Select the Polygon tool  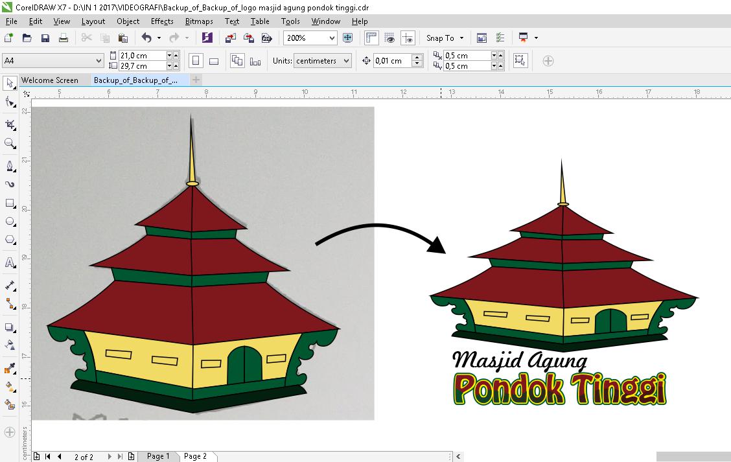(x=10, y=240)
